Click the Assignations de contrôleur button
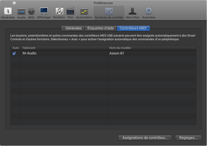 (x=145, y=138)
